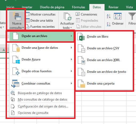Click the Opciones de consulta icon
Screen dimensions: 136x124
coord(13,113)
